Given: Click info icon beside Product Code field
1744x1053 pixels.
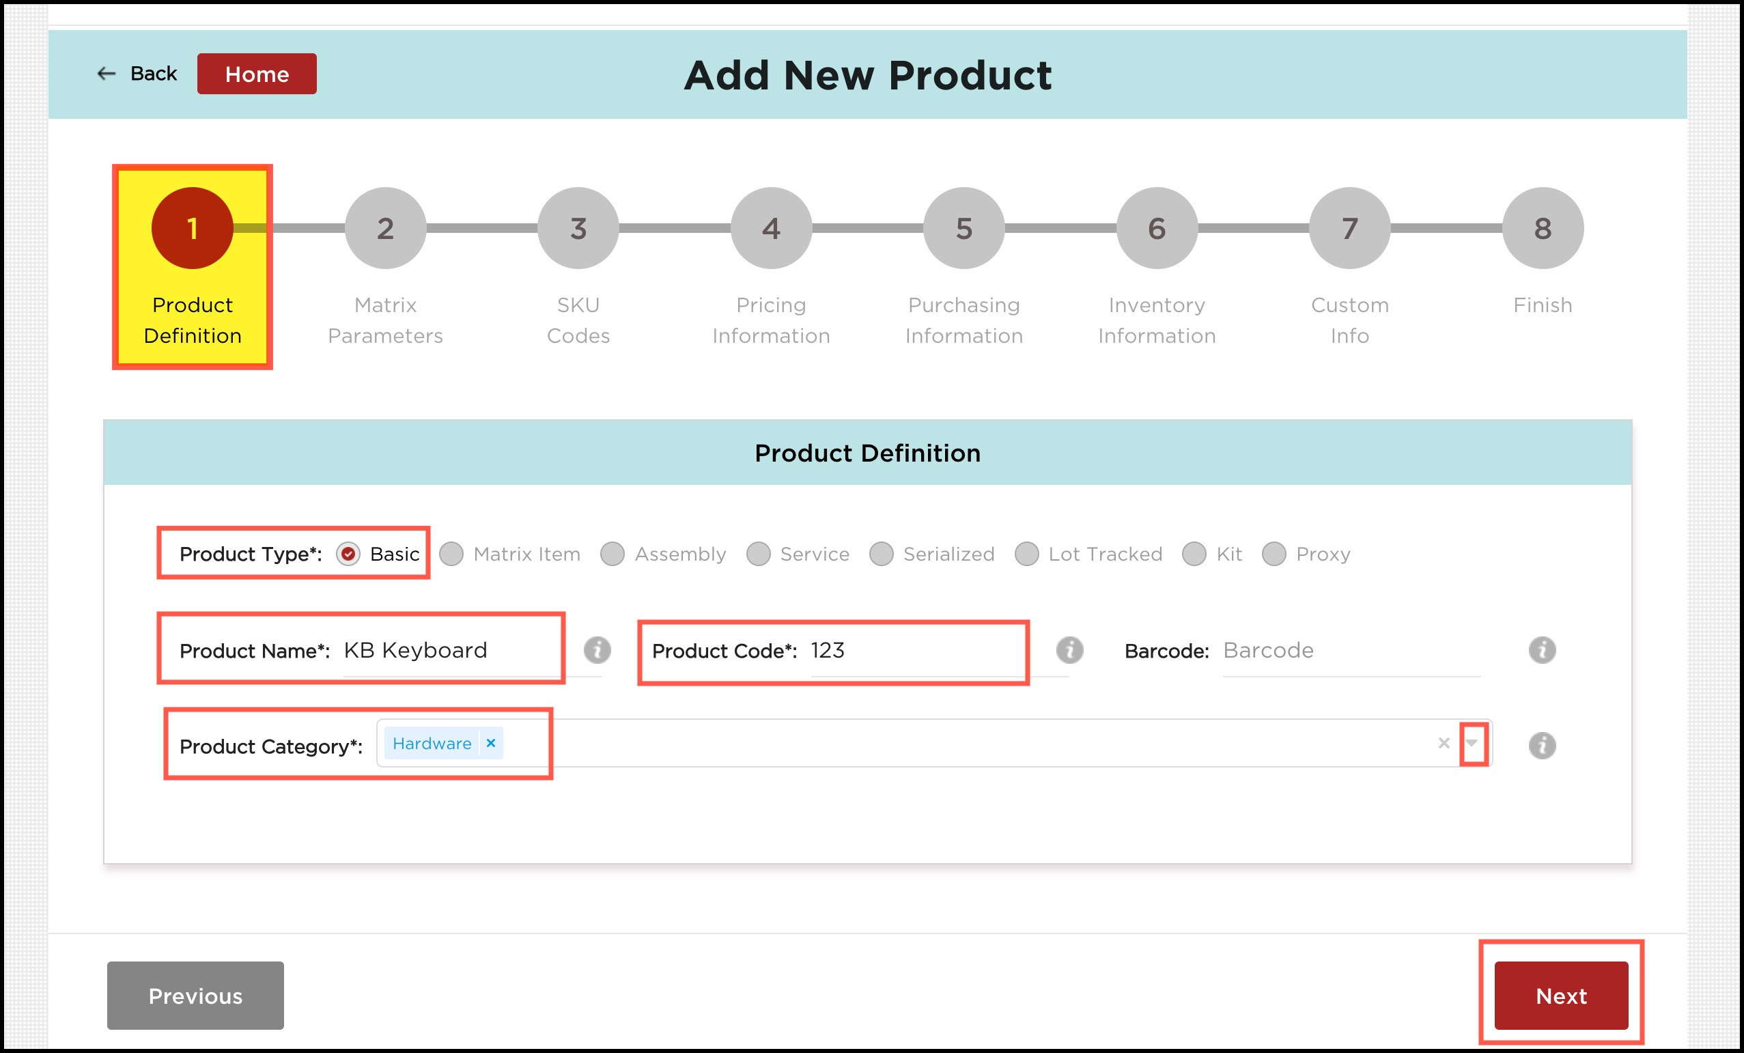Looking at the screenshot, I should [x=1069, y=649].
